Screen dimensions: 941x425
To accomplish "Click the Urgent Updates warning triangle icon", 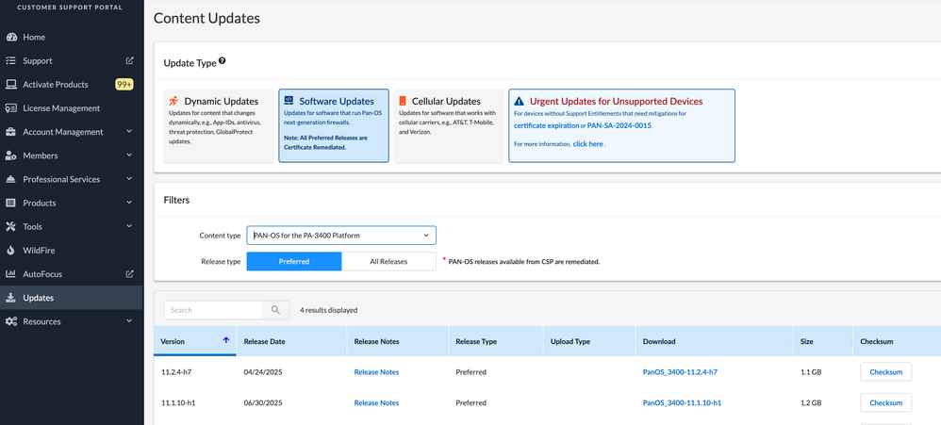I will (x=520, y=102).
